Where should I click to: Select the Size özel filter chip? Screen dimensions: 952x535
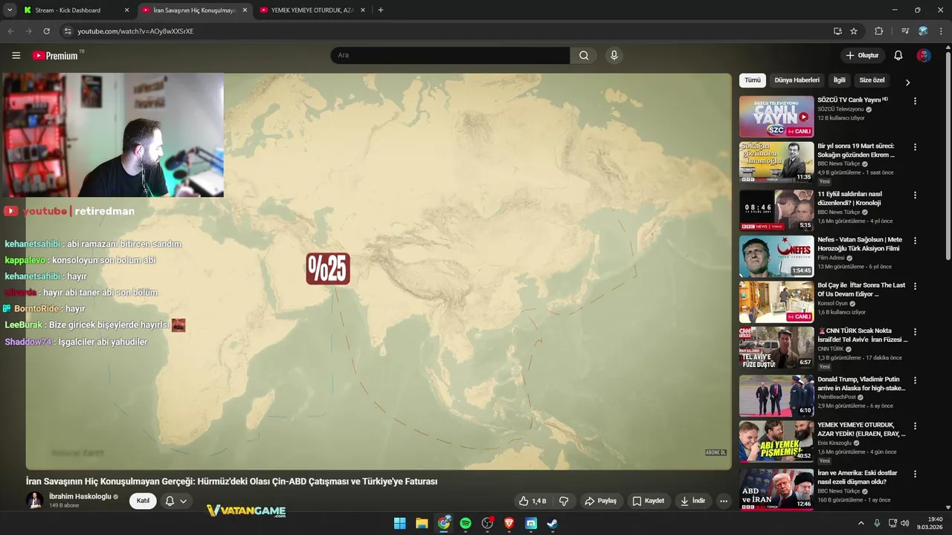[x=872, y=80]
